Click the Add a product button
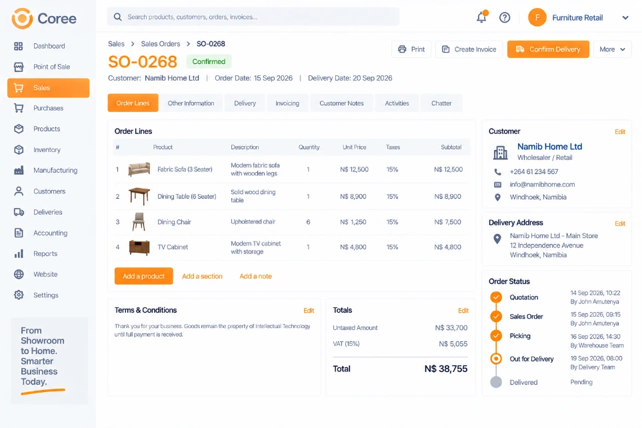Image resolution: width=642 pixels, height=428 pixels. 144,276
